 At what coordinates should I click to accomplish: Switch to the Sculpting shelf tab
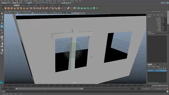click(x=23, y=5)
